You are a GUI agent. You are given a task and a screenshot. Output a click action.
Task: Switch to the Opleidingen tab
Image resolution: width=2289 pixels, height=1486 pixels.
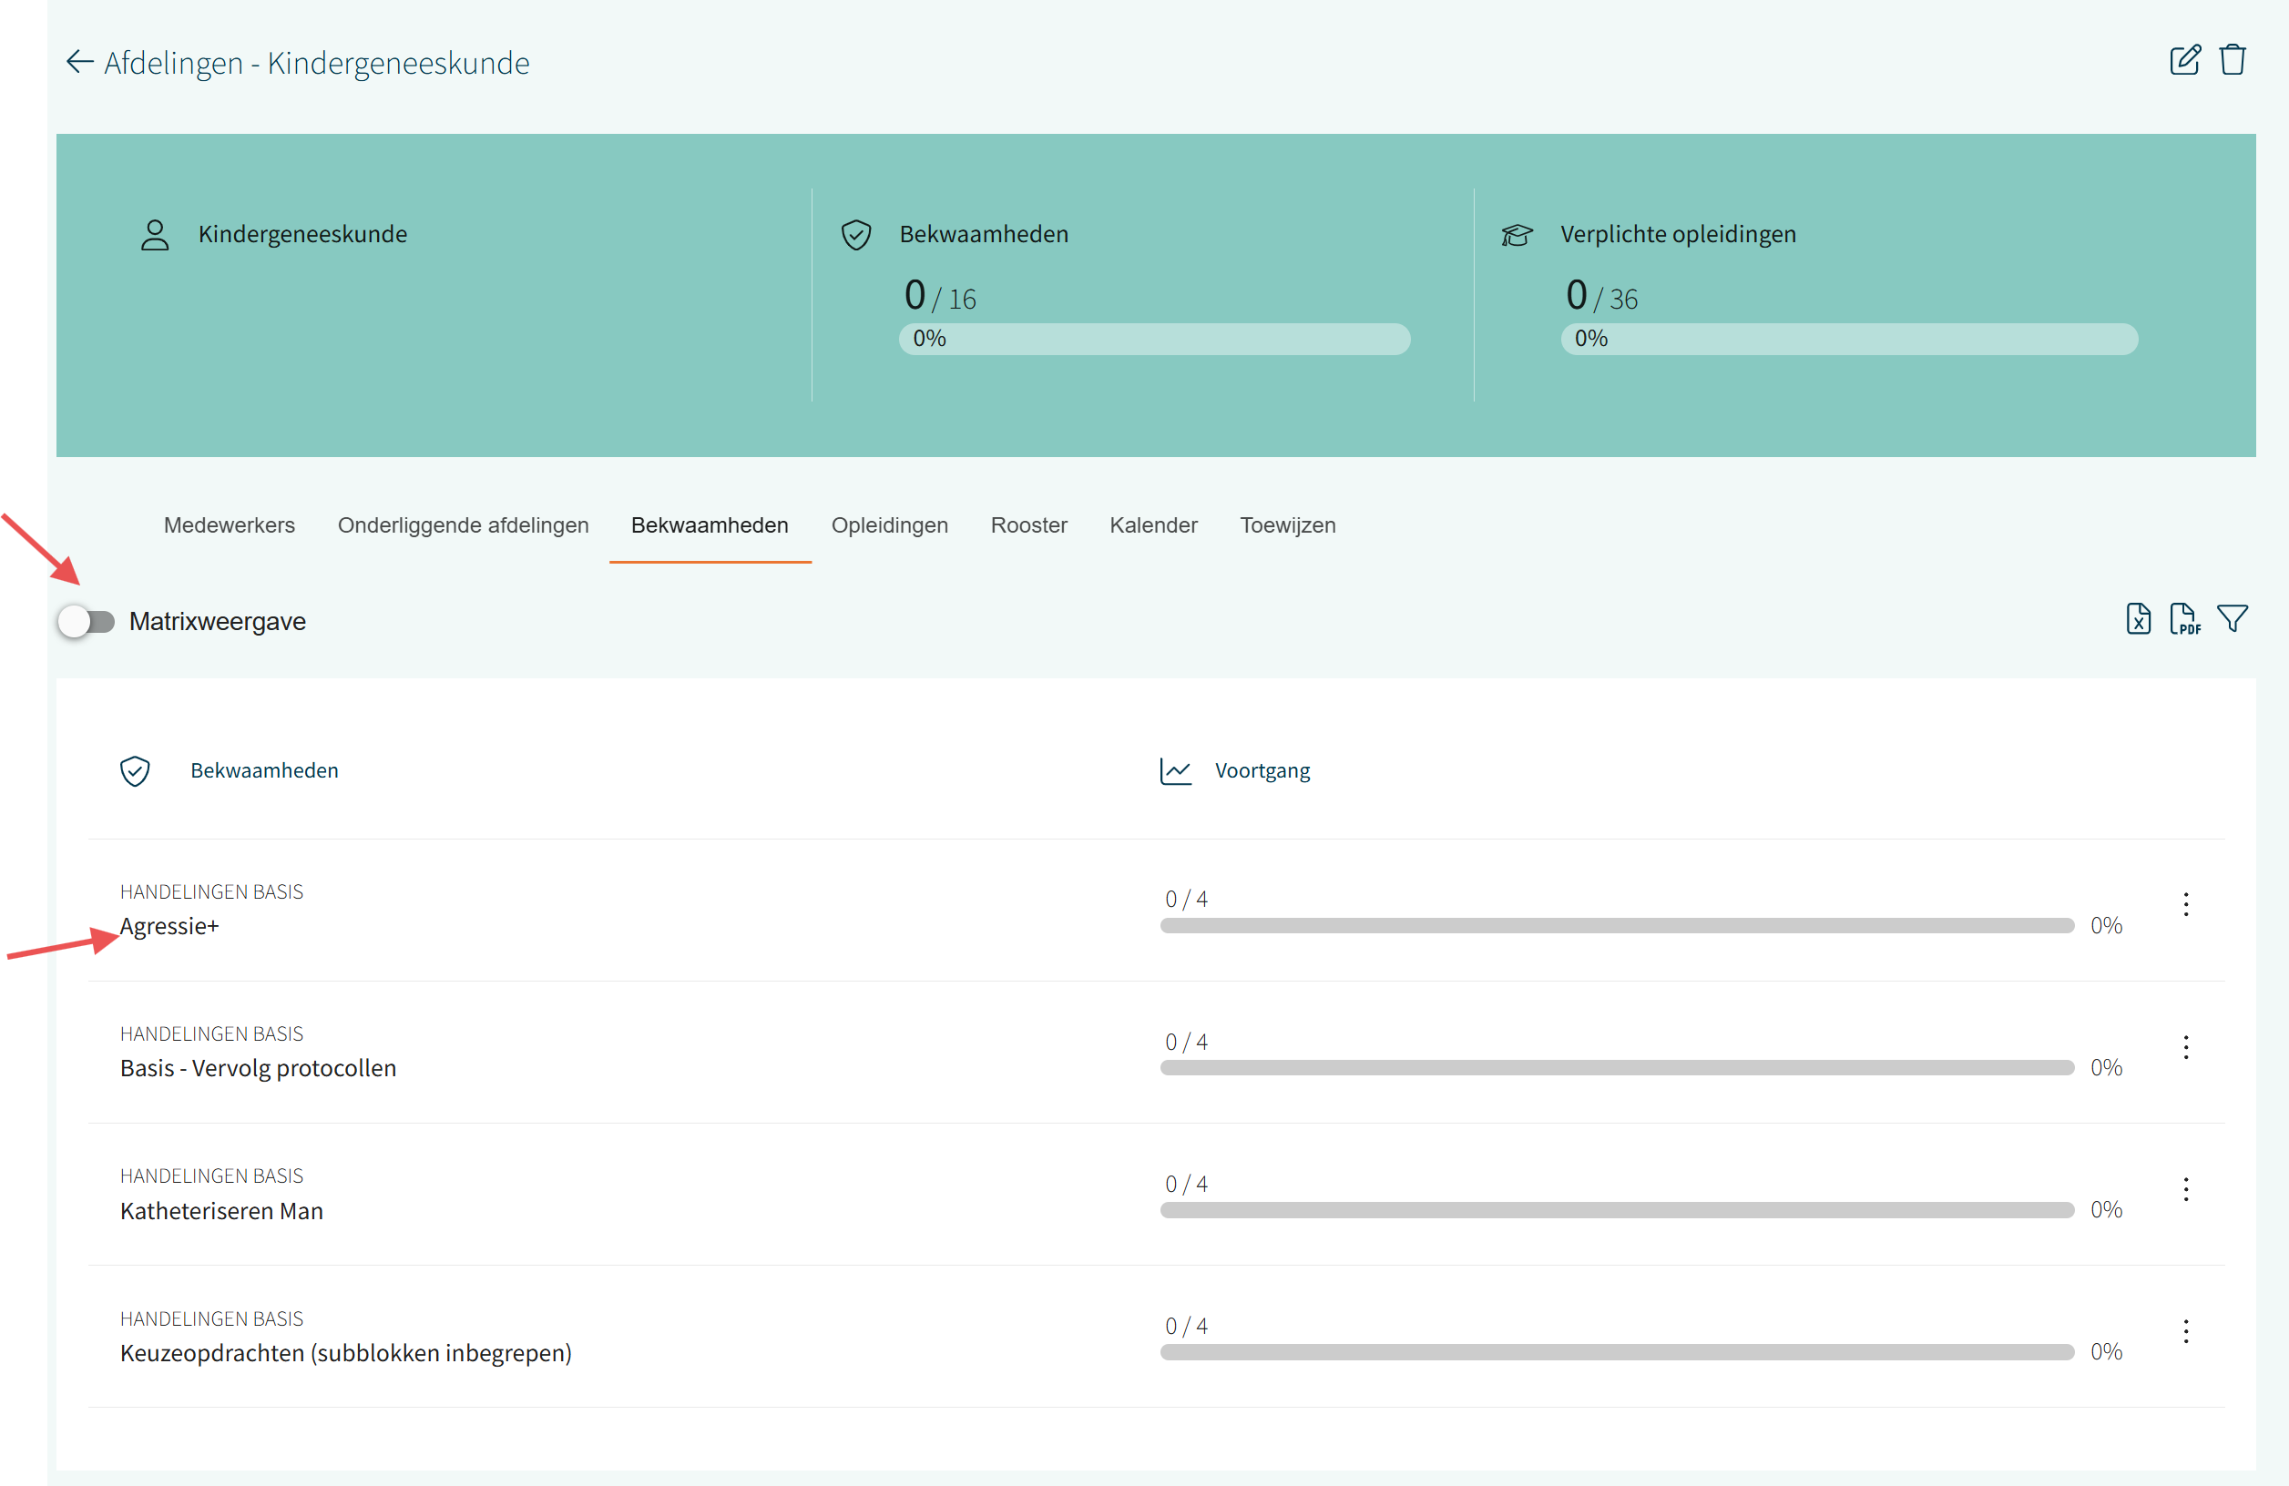[890, 525]
